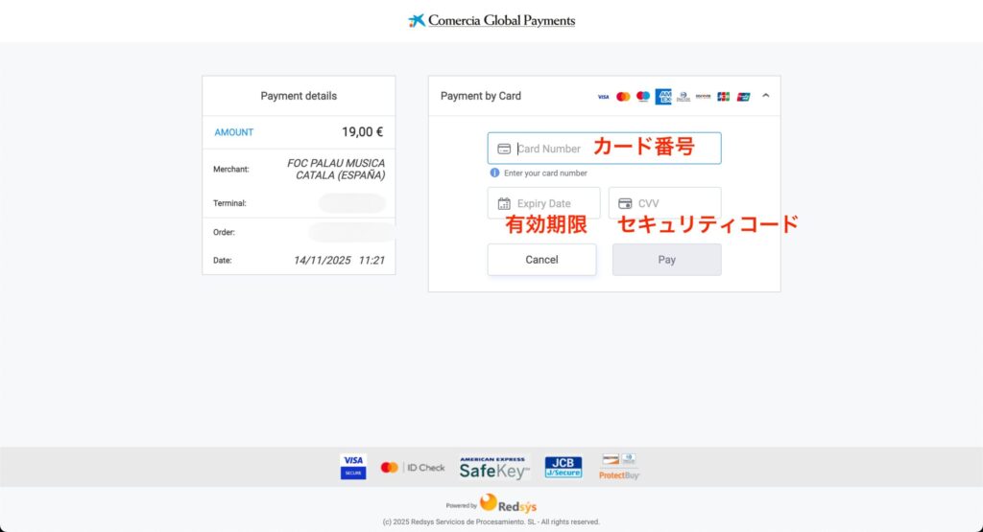
Task: Click the UnionPay card logo
Action: click(x=743, y=97)
